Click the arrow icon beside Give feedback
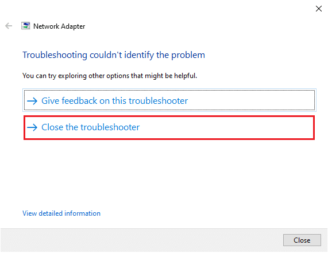328x253 pixels. 32,101
